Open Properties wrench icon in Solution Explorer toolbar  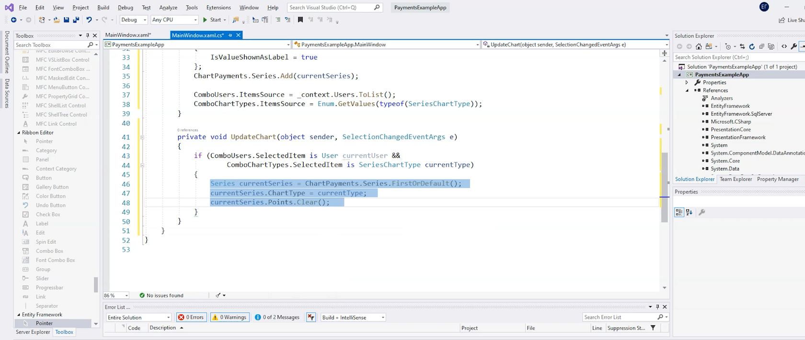coord(793,46)
